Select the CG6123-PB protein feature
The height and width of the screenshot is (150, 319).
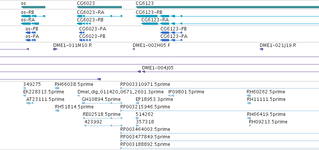pyautogui.click(x=171, y=33)
